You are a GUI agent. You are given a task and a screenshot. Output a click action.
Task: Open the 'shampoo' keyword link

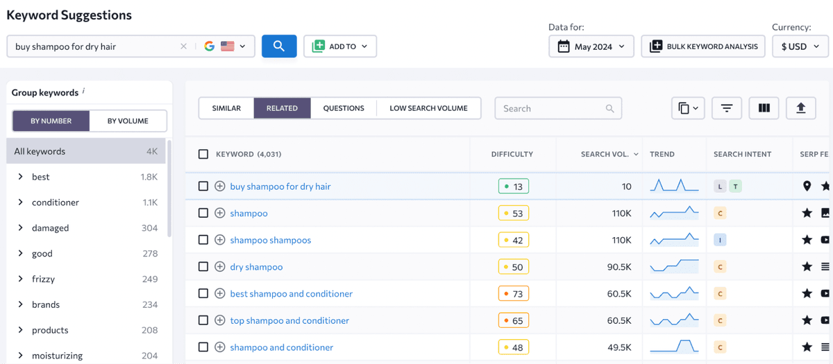(249, 213)
